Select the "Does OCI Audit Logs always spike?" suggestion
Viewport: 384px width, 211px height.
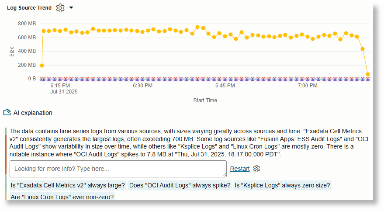(x=180, y=185)
